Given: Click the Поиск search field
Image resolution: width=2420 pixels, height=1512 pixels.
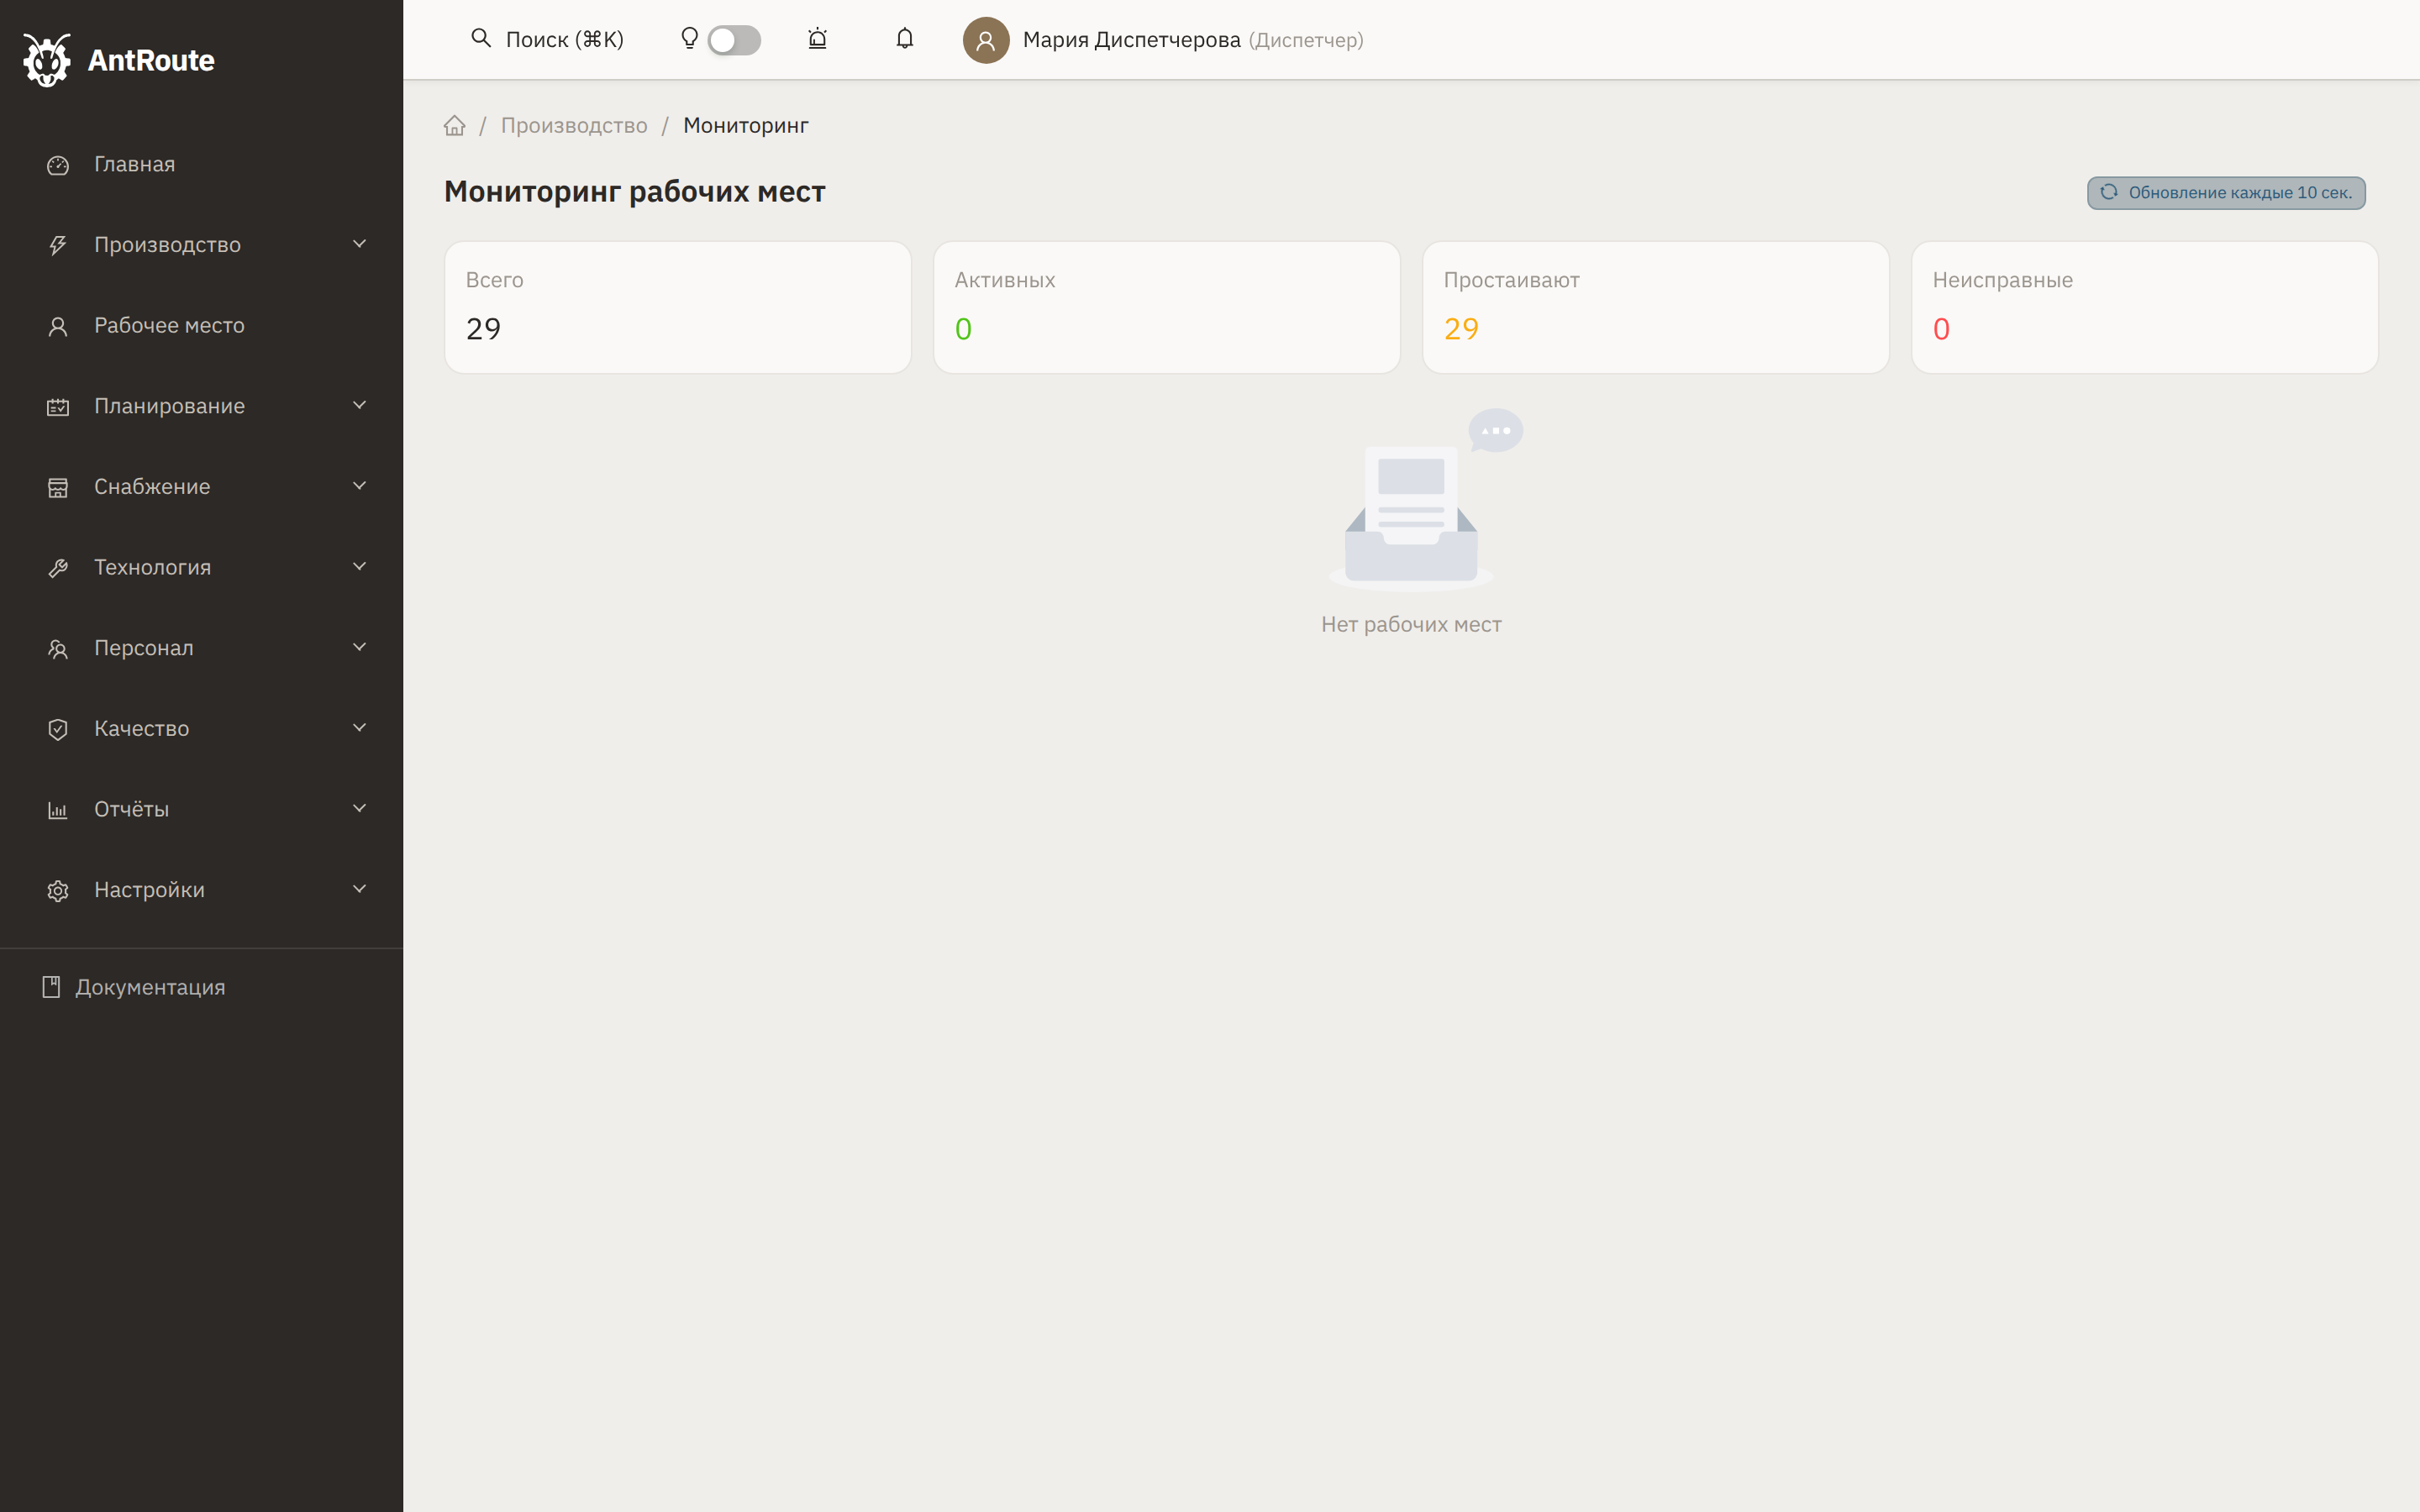Looking at the screenshot, I should pyautogui.click(x=564, y=40).
